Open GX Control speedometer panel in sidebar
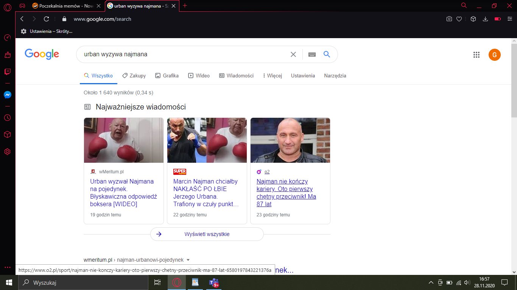Screen dimensions: 517x290 coord(8,38)
